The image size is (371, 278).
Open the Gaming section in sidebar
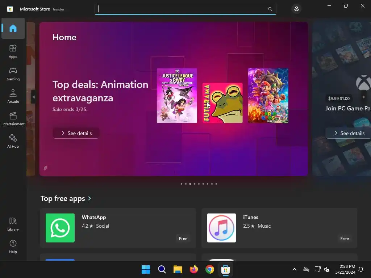[13, 74]
